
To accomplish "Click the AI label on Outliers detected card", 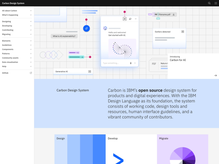I will (x=183, y=32).
